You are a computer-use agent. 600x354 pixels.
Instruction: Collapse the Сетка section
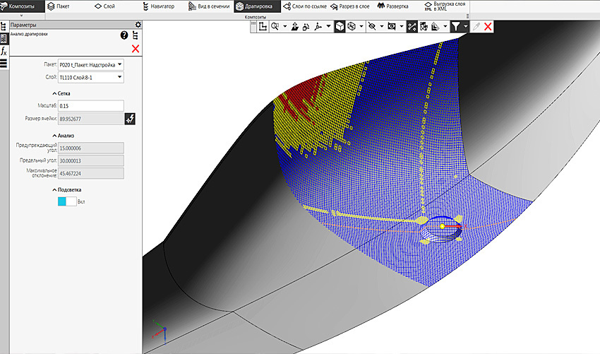[61, 93]
